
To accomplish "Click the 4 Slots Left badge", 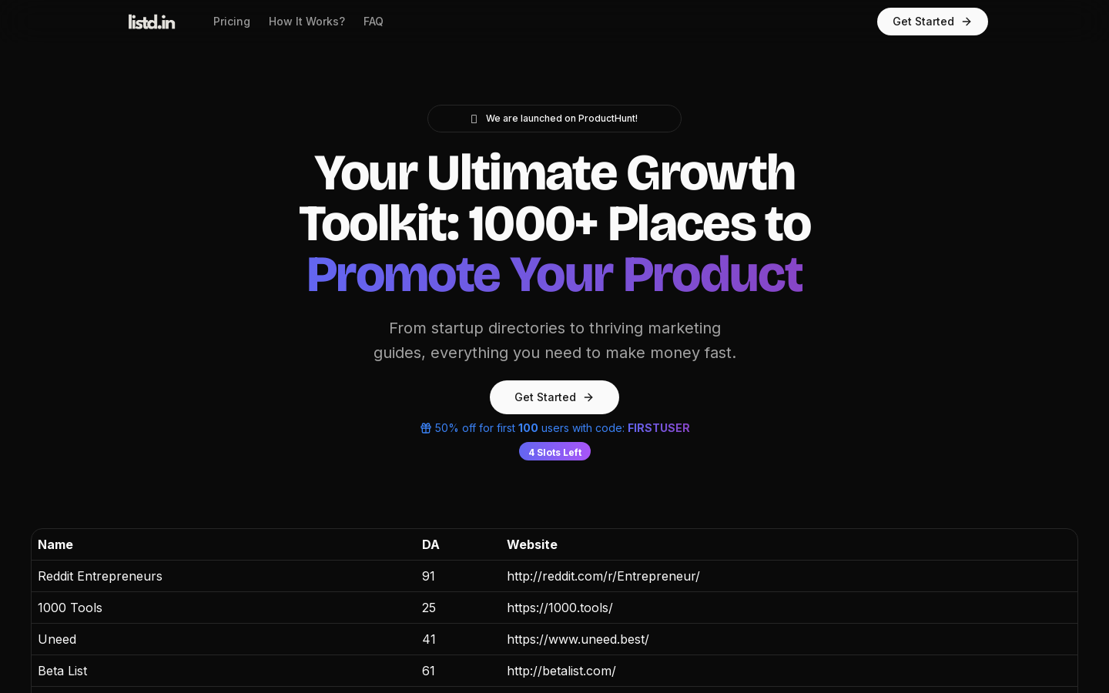I will click(554, 452).
